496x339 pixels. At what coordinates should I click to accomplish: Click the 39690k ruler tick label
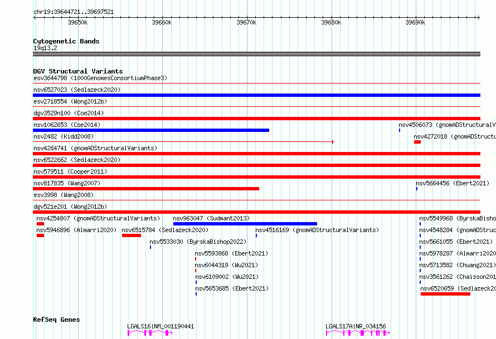pos(415,22)
